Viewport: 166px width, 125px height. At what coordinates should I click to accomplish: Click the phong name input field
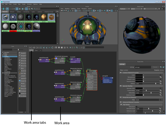tap(143, 67)
